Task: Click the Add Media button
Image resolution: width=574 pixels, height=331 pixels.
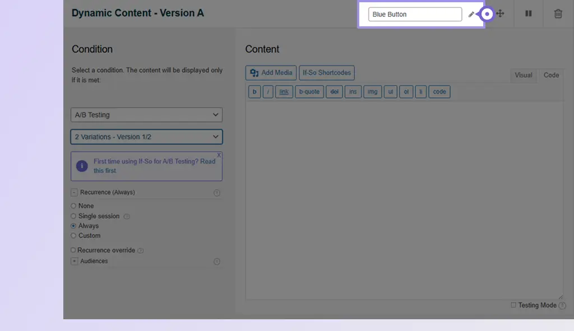Action: click(x=271, y=73)
